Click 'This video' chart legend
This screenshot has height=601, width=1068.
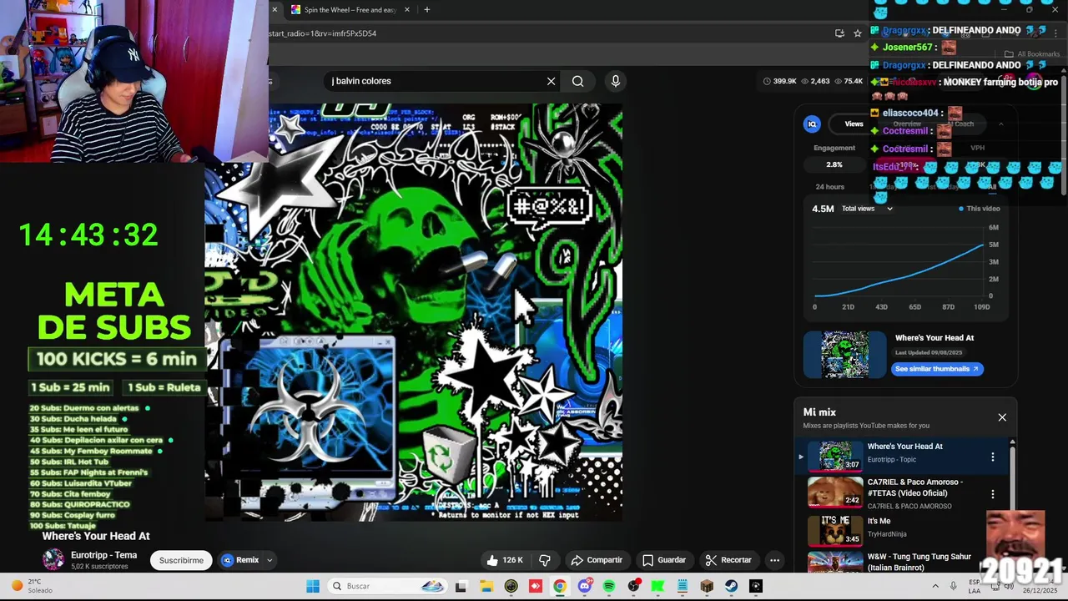tap(979, 209)
